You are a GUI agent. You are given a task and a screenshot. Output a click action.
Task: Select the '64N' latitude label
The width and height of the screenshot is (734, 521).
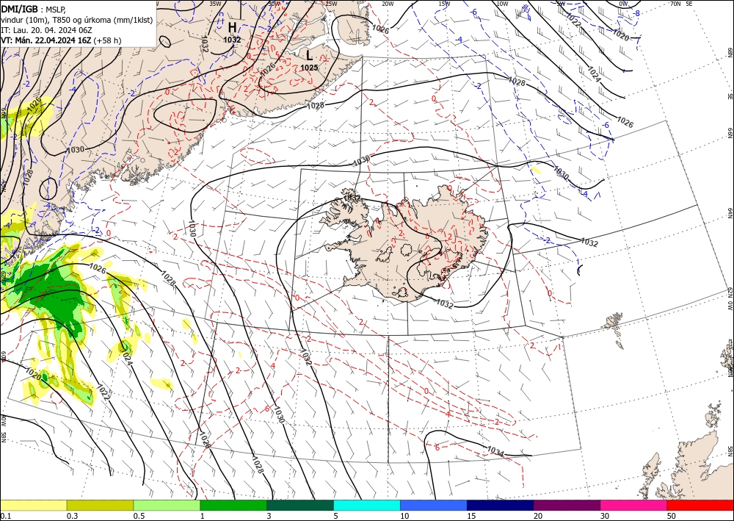(x=730, y=212)
